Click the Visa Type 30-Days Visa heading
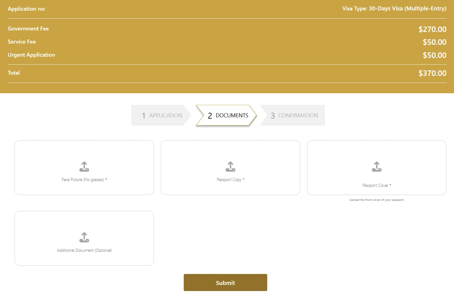Viewport: 454px width, 295px height. click(395, 9)
